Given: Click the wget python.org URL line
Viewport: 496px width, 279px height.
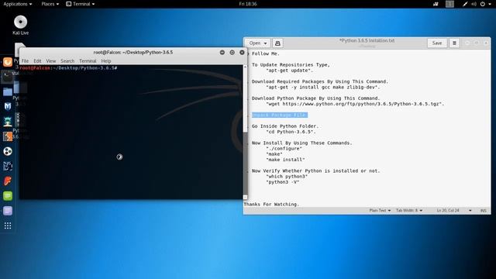Looking at the screenshot, I should coord(355,104).
